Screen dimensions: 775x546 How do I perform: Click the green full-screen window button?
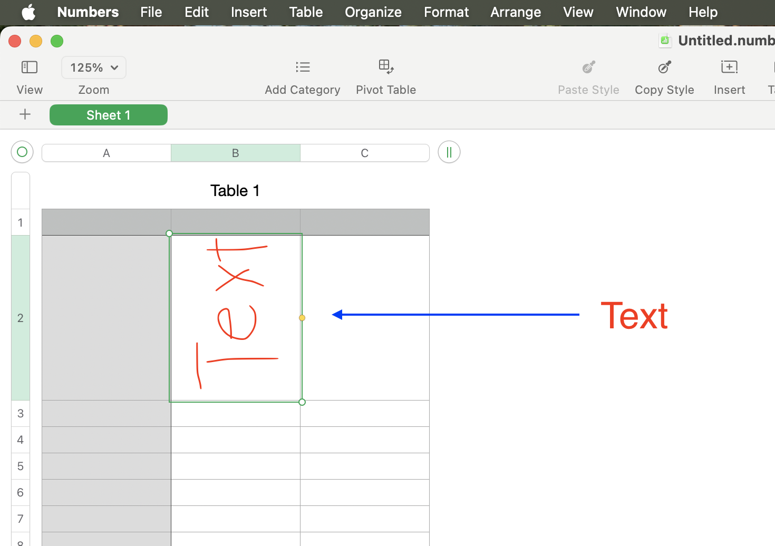(x=57, y=41)
